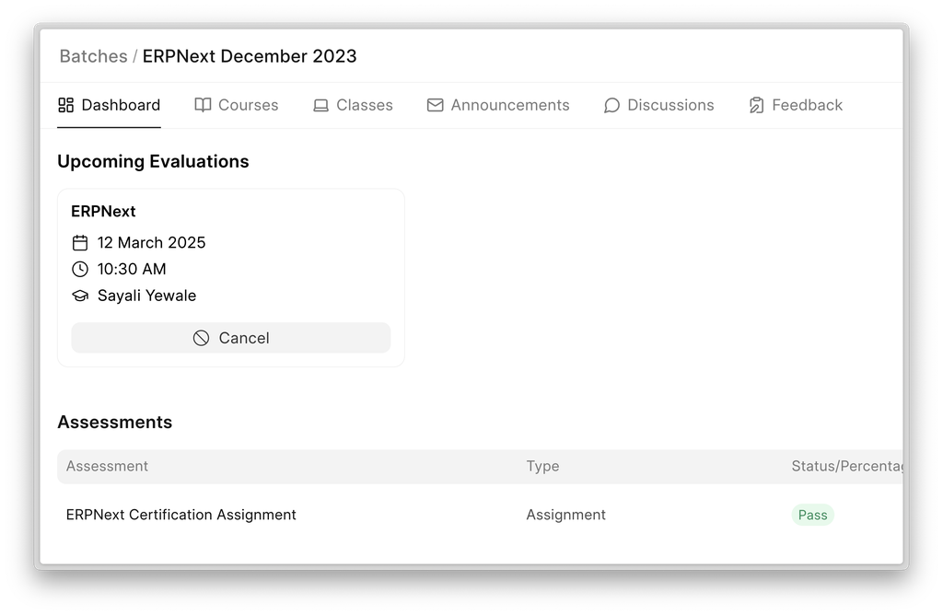Open the Feedback tab
The height and width of the screenshot is (615, 943).
[808, 105]
